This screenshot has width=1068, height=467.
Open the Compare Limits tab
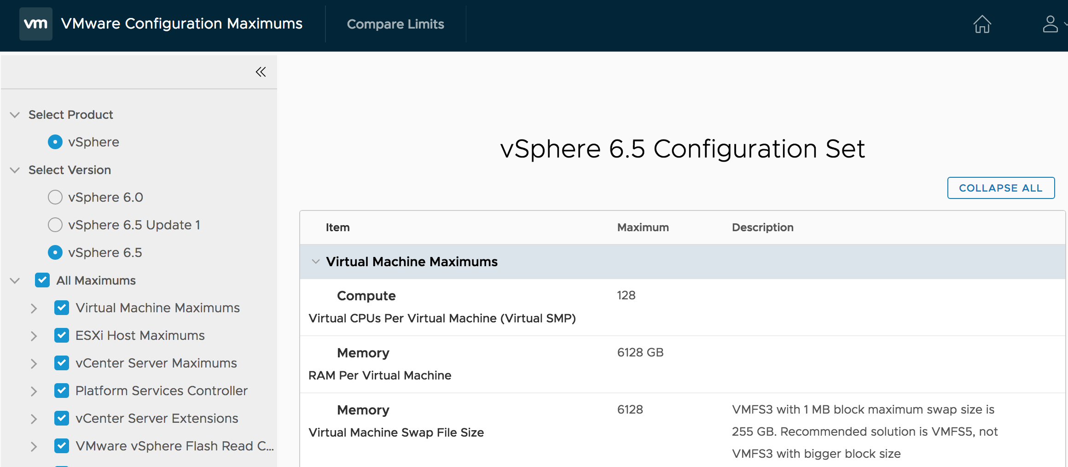395,24
